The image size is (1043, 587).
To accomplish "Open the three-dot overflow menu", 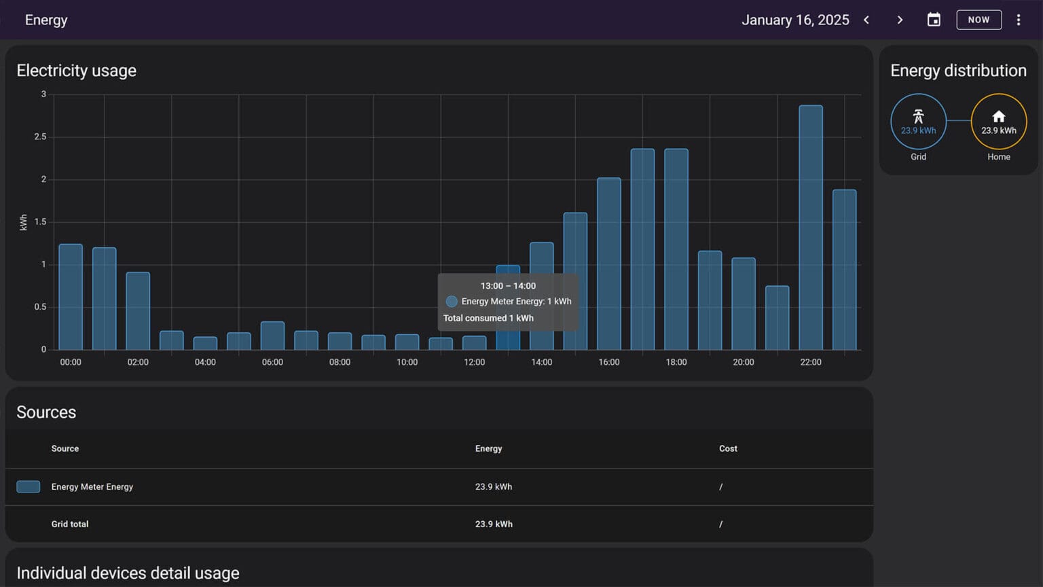I will click(1018, 20).
